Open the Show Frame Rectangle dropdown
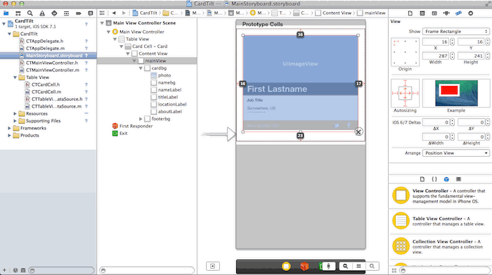 pos(455,32)
